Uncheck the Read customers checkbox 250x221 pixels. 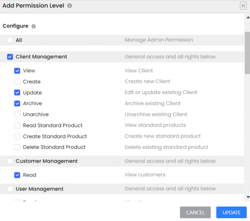[x=17, y=175]
